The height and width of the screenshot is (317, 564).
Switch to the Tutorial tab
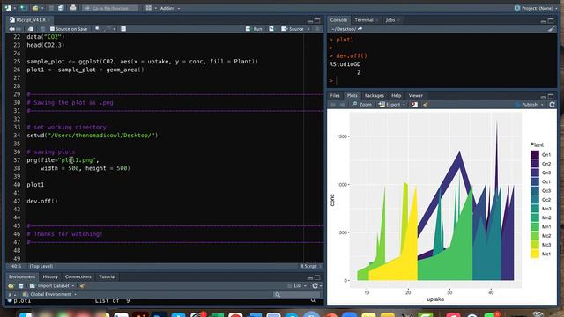point(108,276)
